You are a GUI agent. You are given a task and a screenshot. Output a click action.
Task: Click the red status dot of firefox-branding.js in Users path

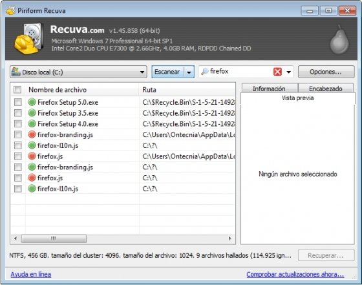[32, 134]
